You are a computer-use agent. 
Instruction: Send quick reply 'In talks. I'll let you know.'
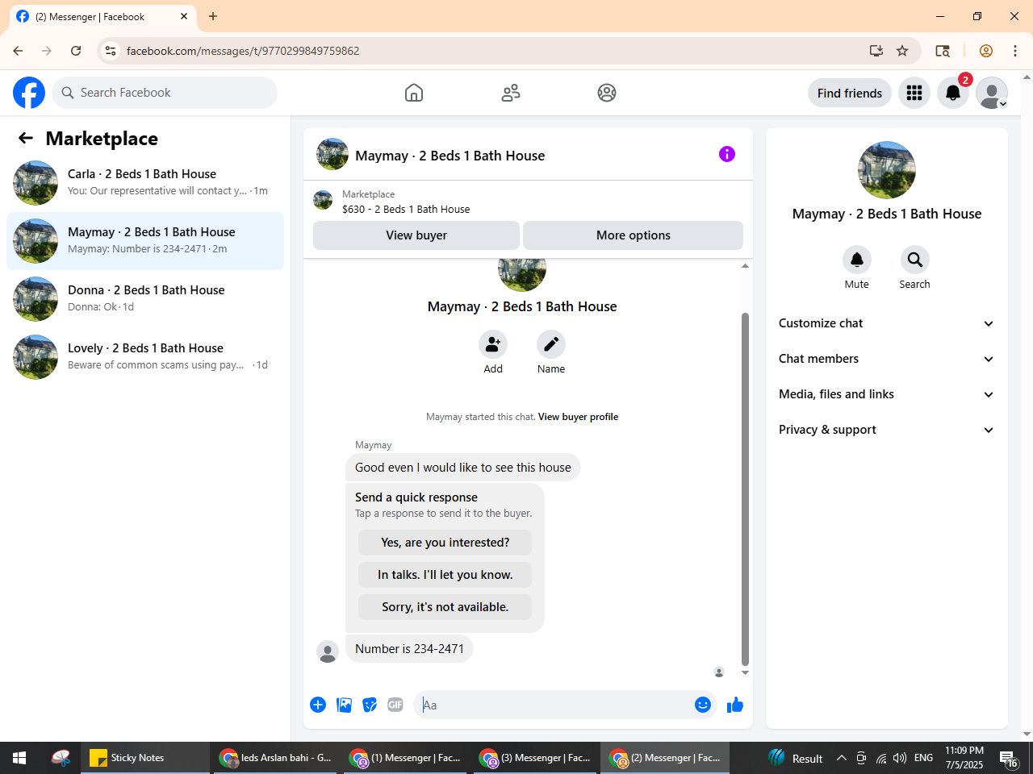[x=445, y=575]
